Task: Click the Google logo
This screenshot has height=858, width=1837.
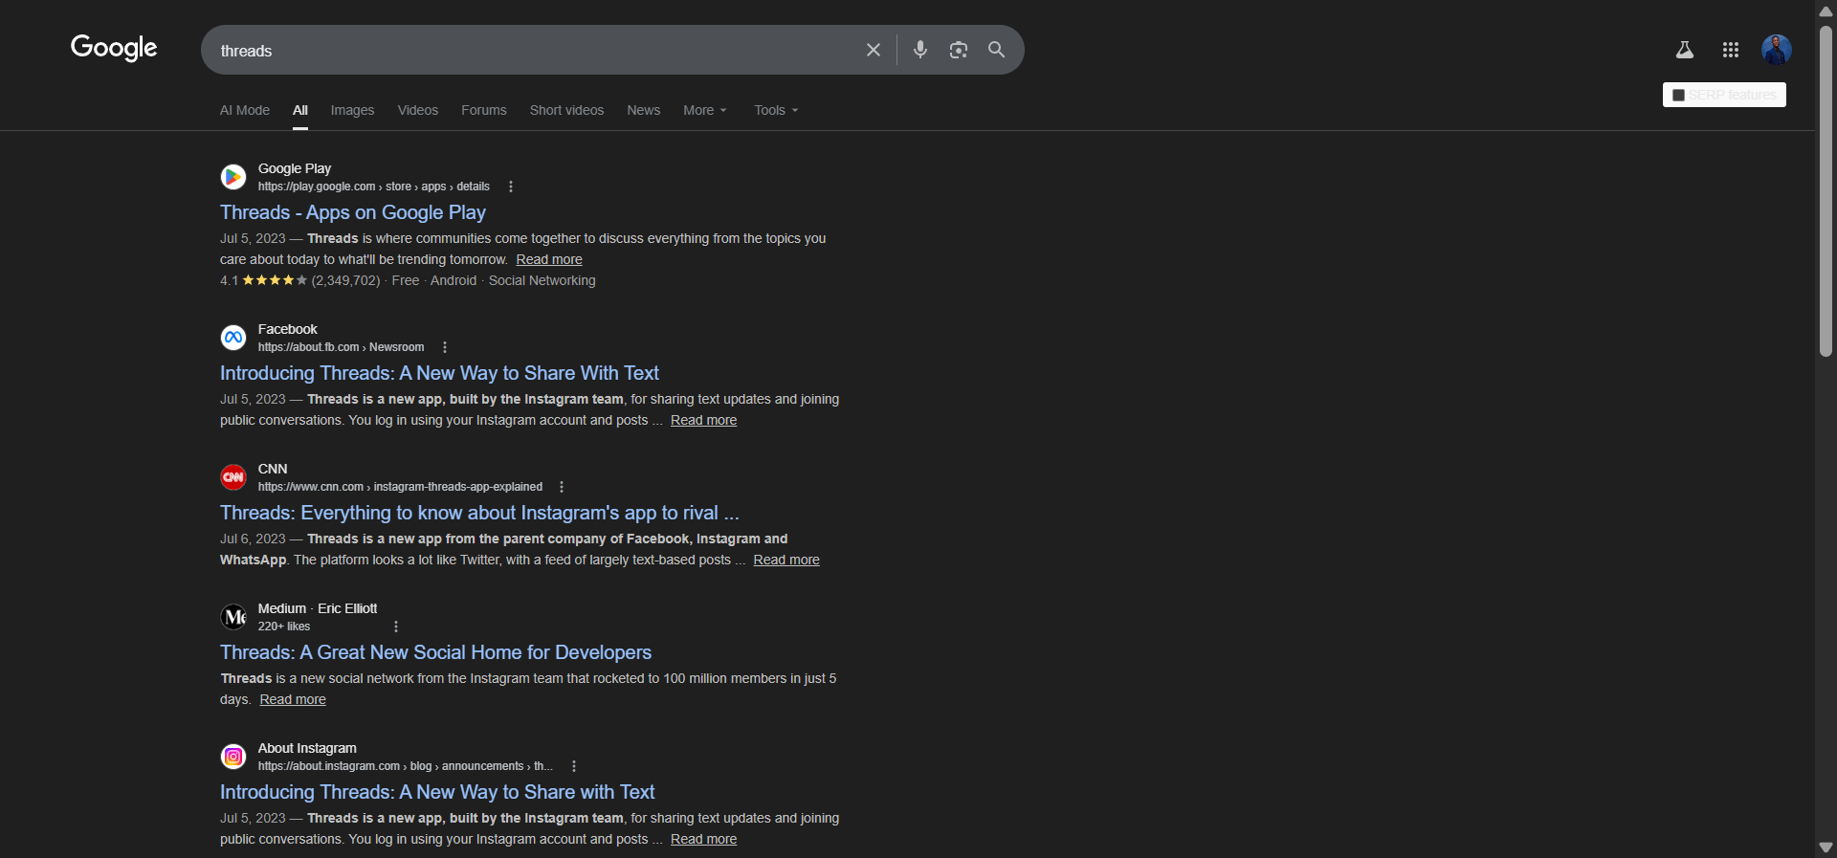Action: [114, 48]
